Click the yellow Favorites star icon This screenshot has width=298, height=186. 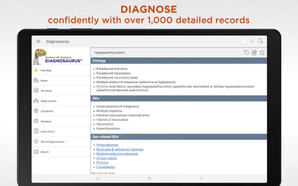[x=36, y=70]
